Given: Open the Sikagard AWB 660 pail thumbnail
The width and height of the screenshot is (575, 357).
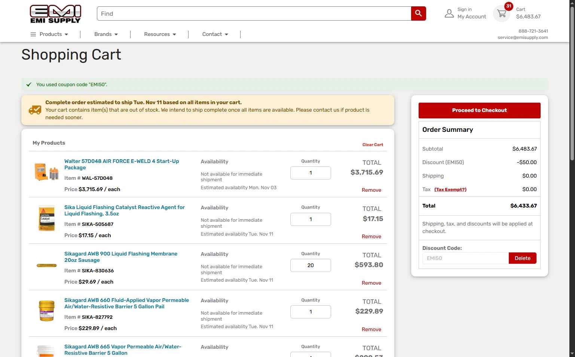Looking at the screenshot, I should [47, 311].
